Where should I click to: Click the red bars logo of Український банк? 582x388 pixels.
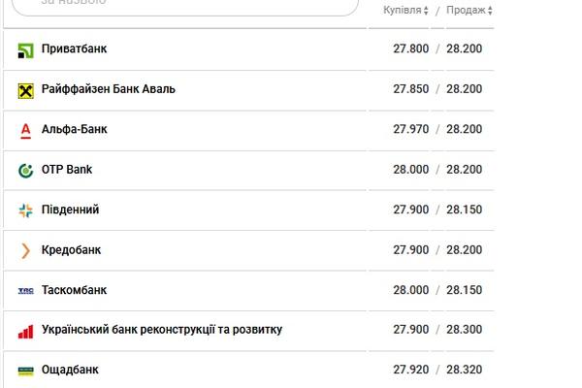tap(25, 332)
